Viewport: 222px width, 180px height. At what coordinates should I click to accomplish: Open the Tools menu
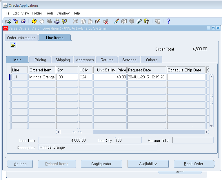pos(49,13)
